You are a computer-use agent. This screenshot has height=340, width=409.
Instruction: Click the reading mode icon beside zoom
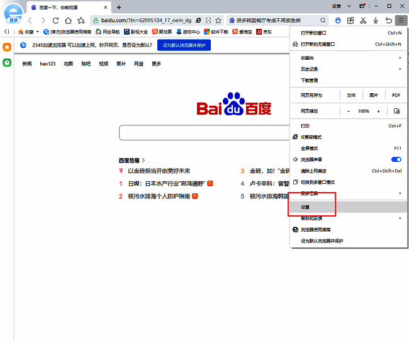coord(397,111)
